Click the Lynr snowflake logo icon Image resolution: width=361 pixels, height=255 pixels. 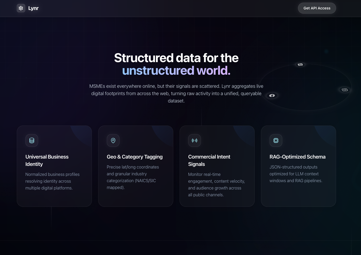(21, 8)
